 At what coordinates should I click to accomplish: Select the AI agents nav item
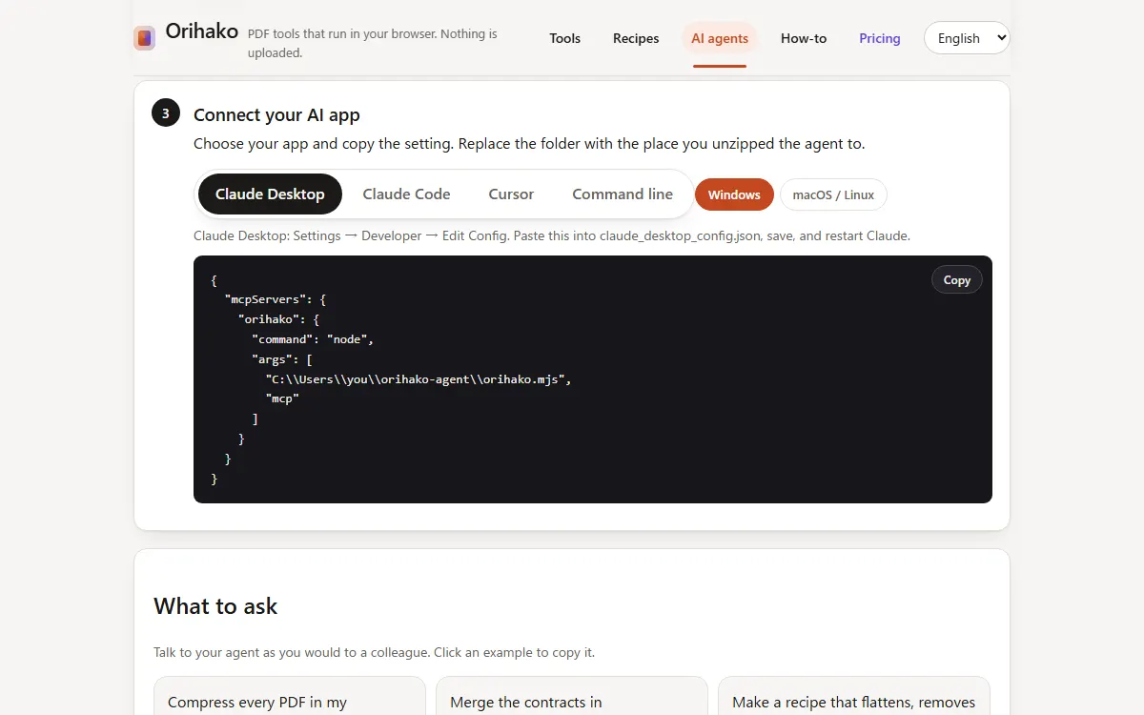[x=720, y=38]
